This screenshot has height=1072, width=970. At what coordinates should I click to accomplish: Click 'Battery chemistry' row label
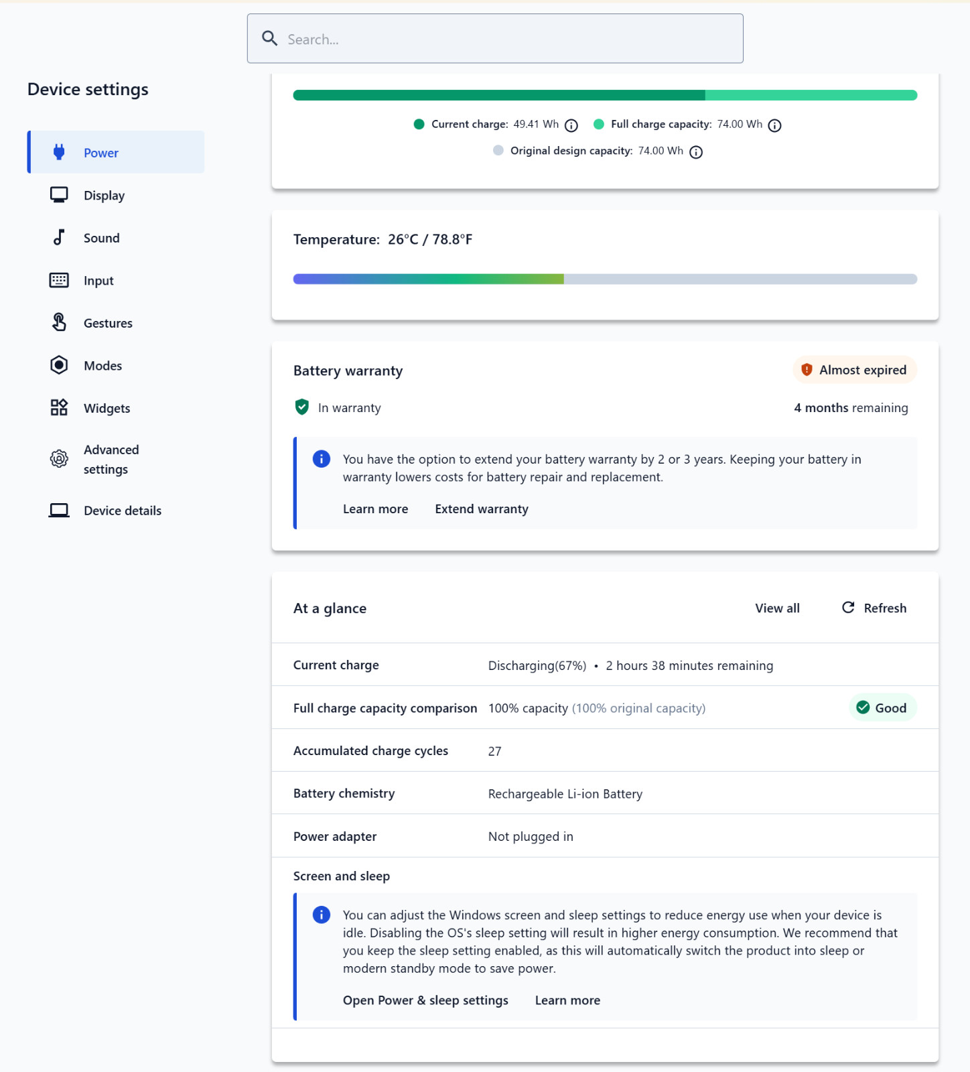point(344,793)
